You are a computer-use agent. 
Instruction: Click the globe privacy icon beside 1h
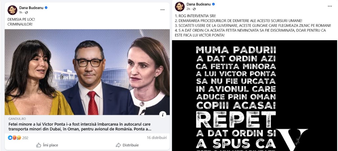26,13
